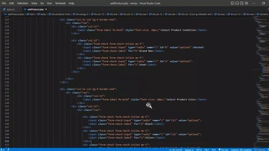The width and height of the screenshot is (269, 151).
Task: Change indentation via Spaces: 4
Action: tap(189, 150)
